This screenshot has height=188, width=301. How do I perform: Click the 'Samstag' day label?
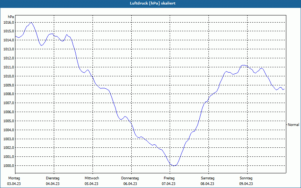[208, 178]
